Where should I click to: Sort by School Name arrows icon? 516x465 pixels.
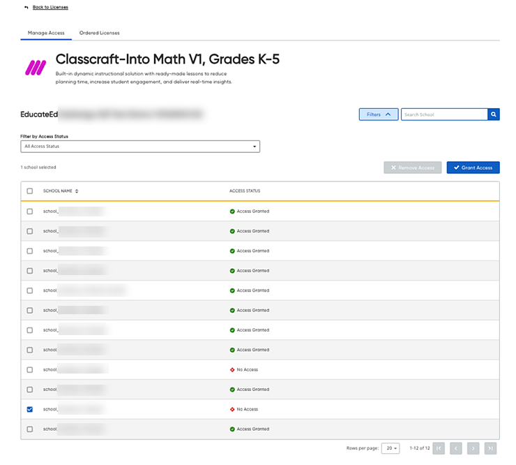tap(77, 191)
